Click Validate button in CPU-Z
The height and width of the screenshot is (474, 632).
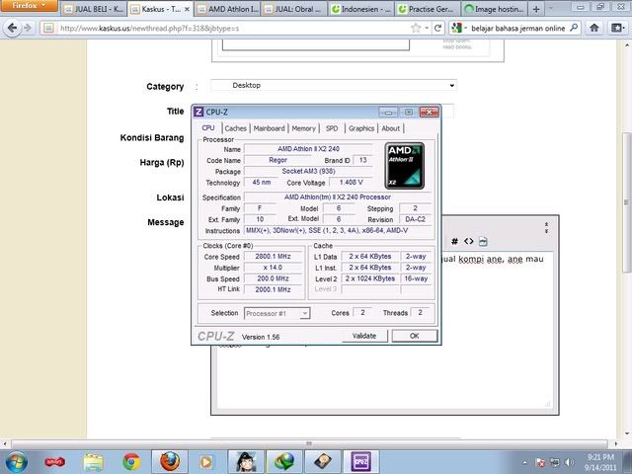364,336
